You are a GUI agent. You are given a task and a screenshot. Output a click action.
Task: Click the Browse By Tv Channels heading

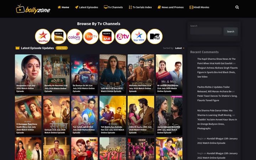pos(98,24)
